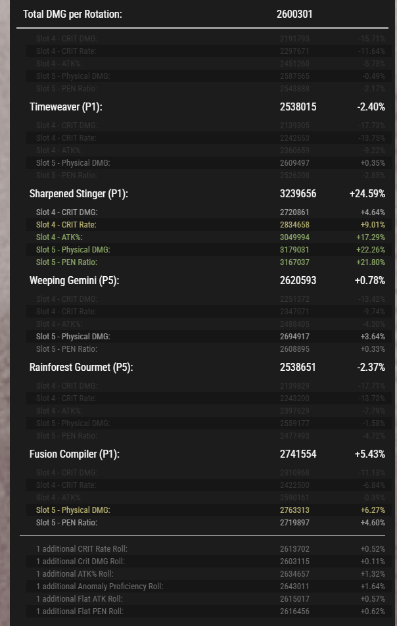Click Slot 5 - Physical DMG +22.26% entry
Viewport: 397px width, 626px height.
click(x=373, y=249)
